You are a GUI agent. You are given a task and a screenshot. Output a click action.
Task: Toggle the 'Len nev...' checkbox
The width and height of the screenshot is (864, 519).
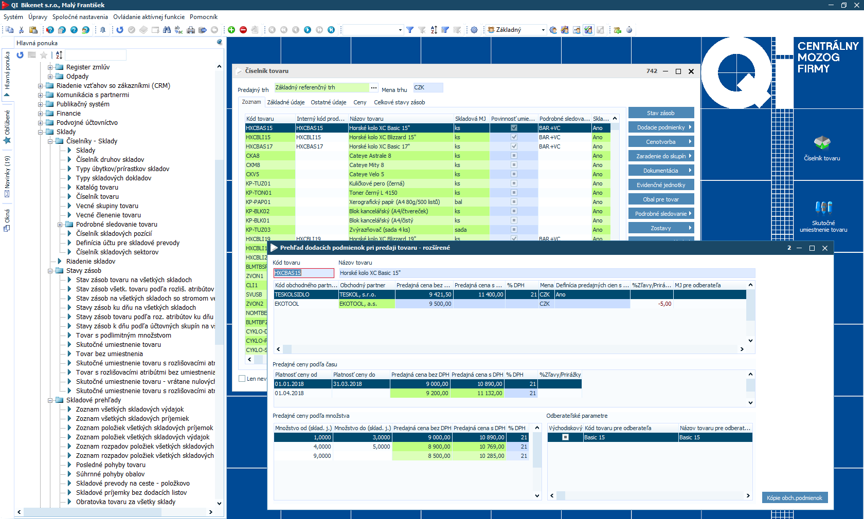click(x=242, y=379)
